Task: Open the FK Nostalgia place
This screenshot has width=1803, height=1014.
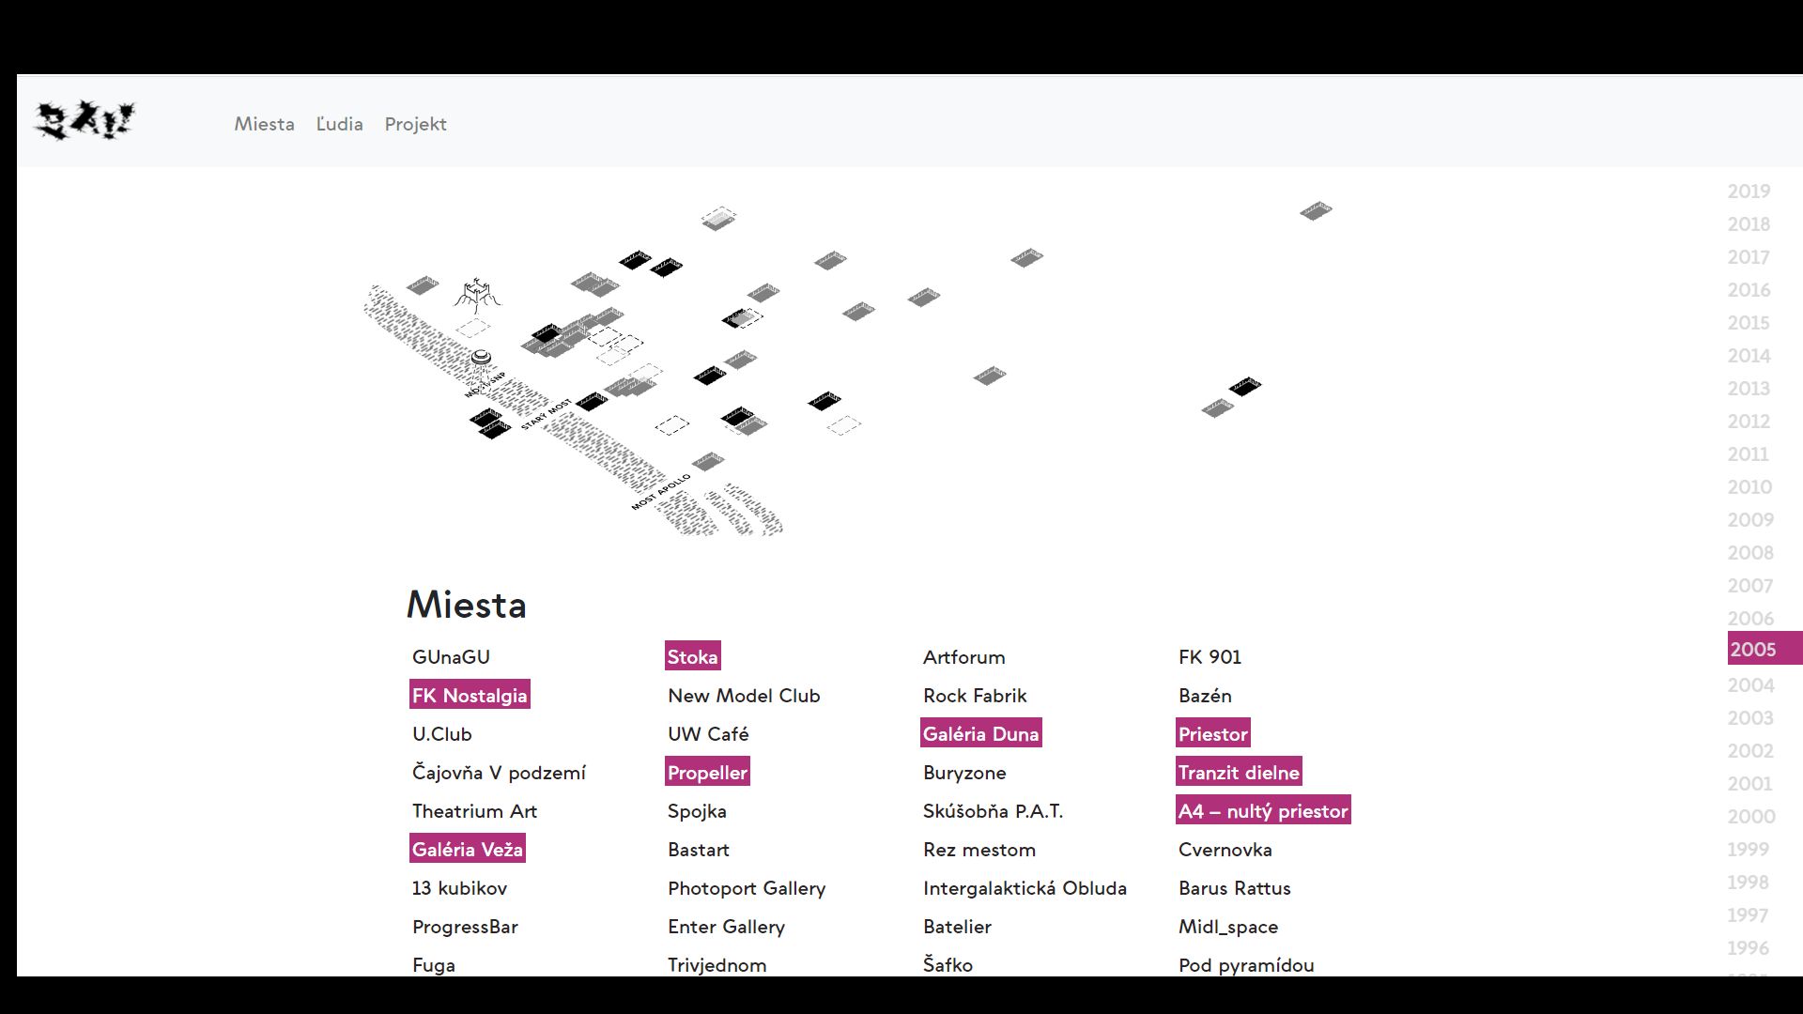Action: (470, 695)
